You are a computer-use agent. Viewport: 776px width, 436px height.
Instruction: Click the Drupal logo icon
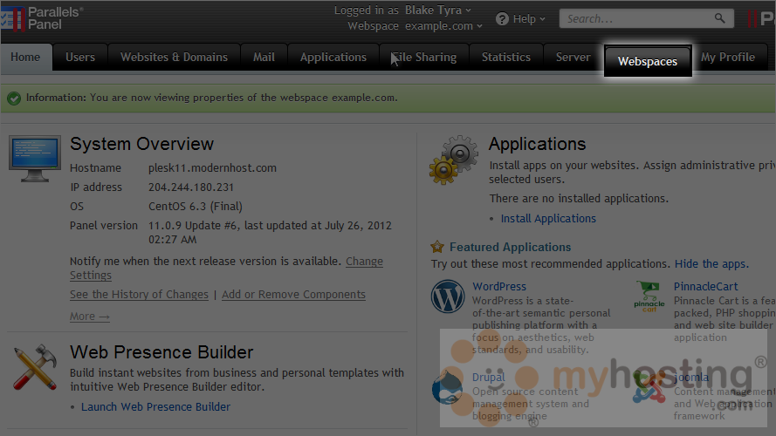point(447,387)
